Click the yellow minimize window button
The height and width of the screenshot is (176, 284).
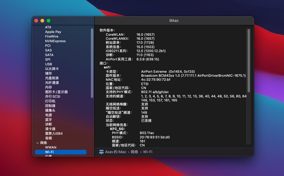click(x=42, y=21)
